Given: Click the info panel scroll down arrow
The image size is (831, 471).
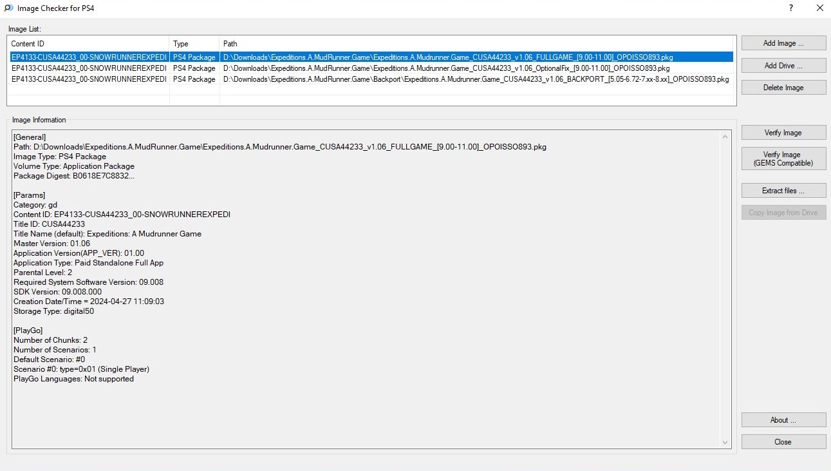Looking at the screenshot, I should [726, 443].
